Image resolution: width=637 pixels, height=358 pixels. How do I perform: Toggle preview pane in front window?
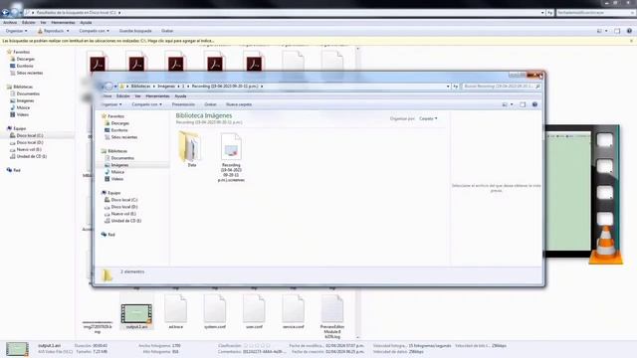point(523,104)
